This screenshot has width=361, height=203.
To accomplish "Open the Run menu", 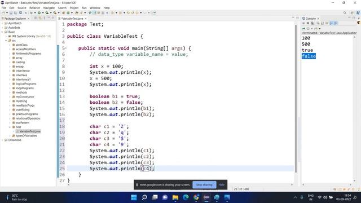I will (x=84, y=8).
